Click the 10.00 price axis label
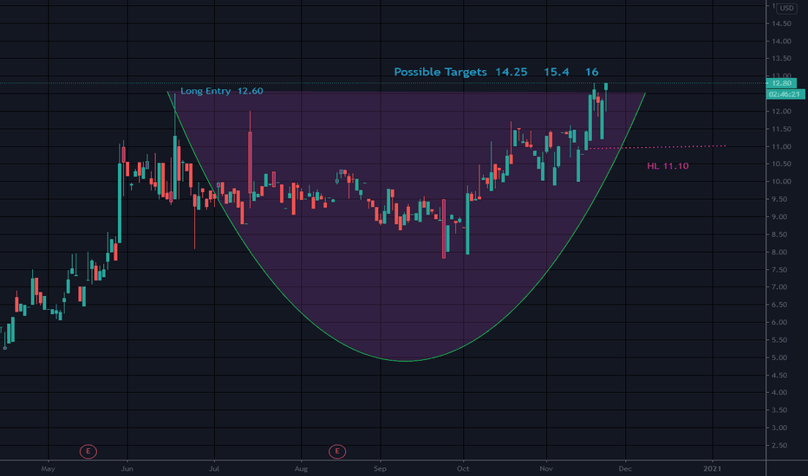The image size is (808, 476). coord(781,182)
